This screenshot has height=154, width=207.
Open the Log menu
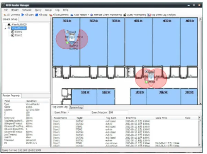point(57,10)
